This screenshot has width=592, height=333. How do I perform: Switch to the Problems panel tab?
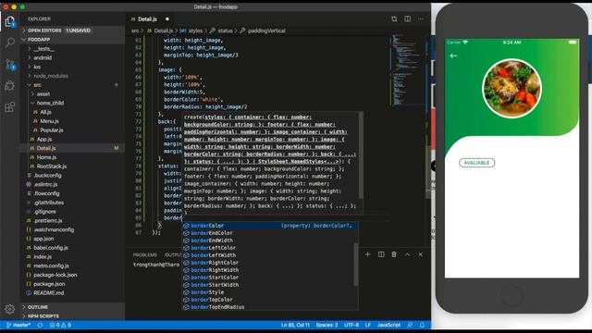(145, 255)
